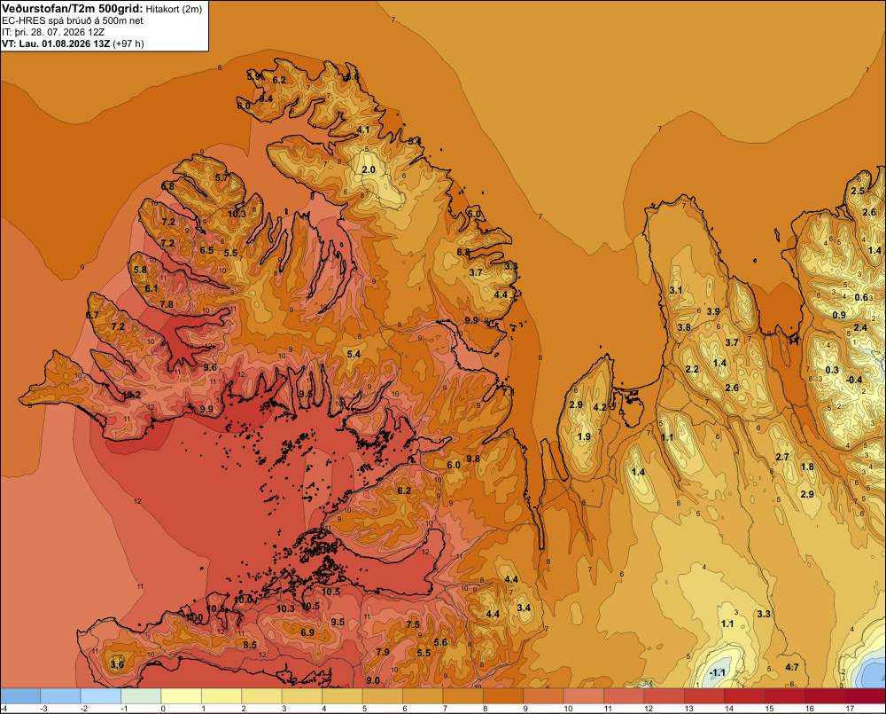Click legend swatch between 6 and 7
Viewport: 886px width, 714px height.
[424, 696]
